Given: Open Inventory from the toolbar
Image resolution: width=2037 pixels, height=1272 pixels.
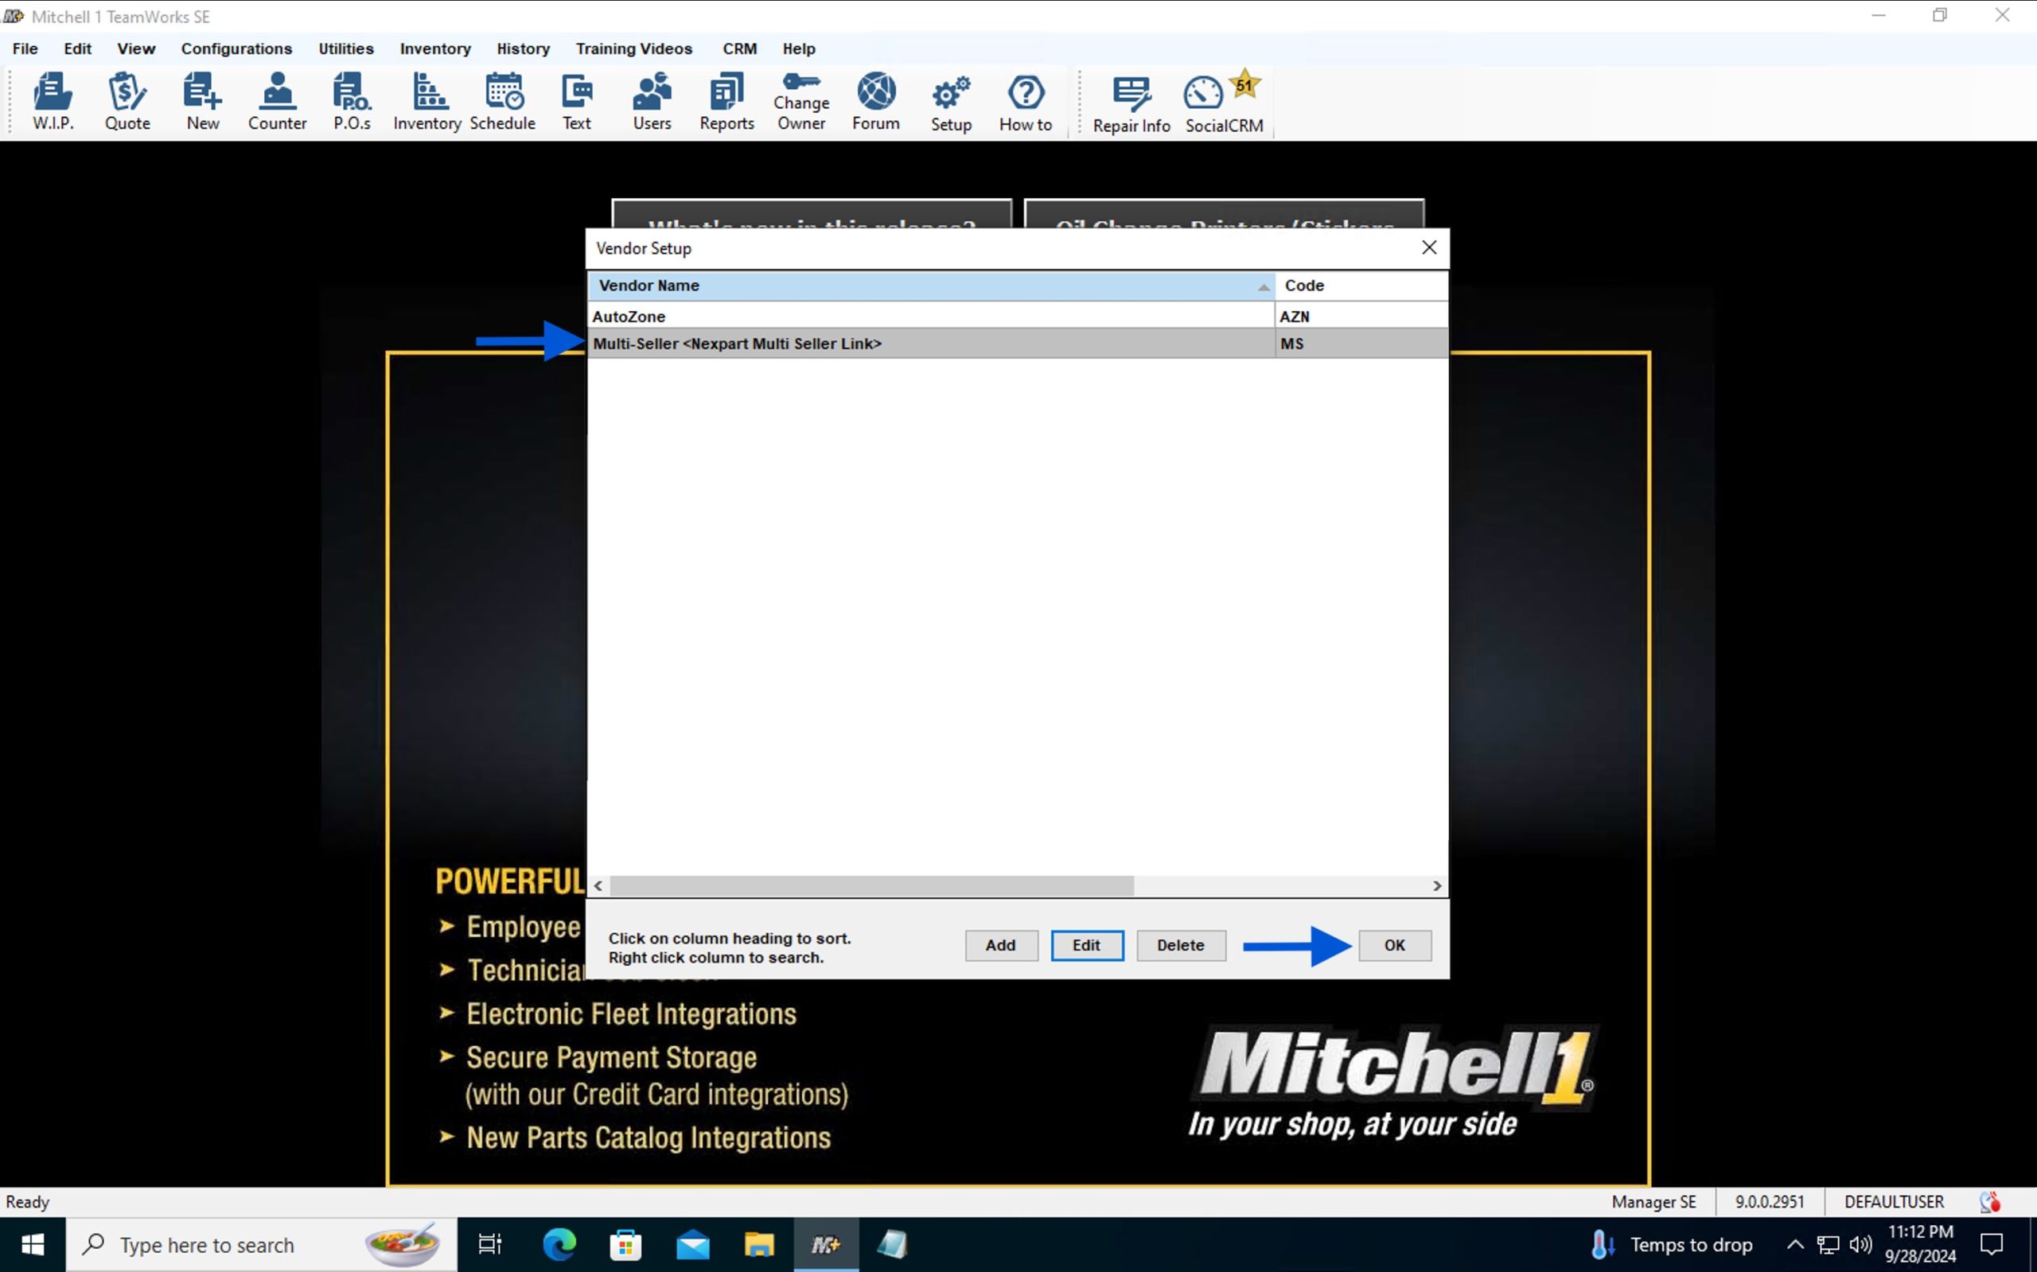Looking at the screenshot, I should [426, 101].
